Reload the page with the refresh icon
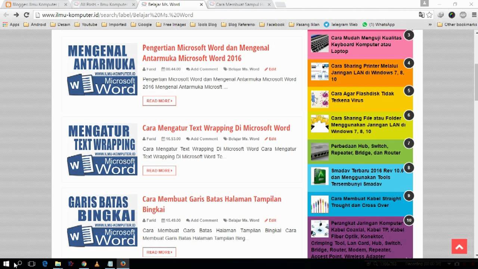This screenshot has width=478, height=269. (x=26, y=15)
